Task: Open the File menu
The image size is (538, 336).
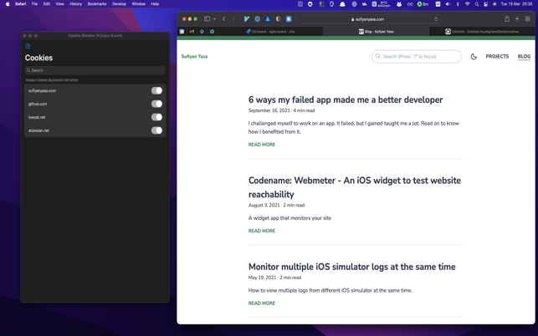Action: tap(34, 4)
